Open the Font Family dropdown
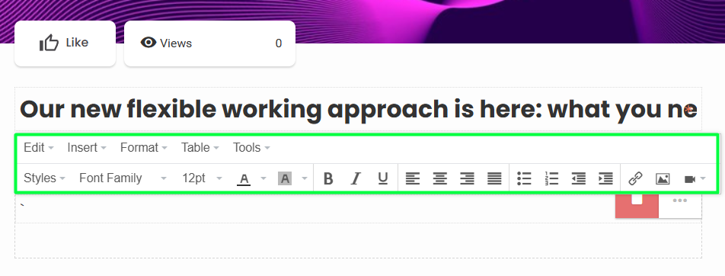This screenshot has width=725, height=276. (123, 178)
